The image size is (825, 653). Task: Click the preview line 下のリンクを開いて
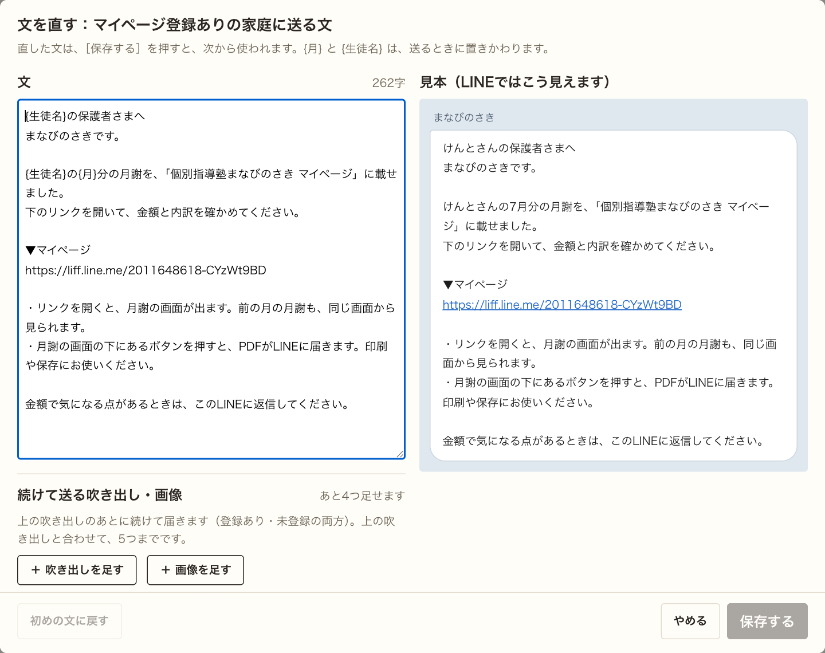[x=579, y=246]
